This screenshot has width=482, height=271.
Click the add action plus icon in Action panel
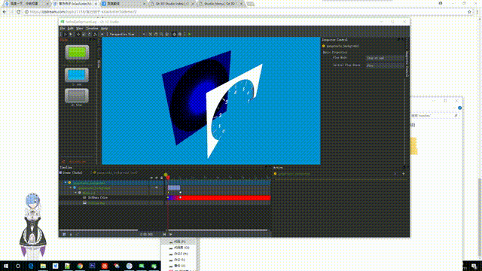tap(404, 174)
